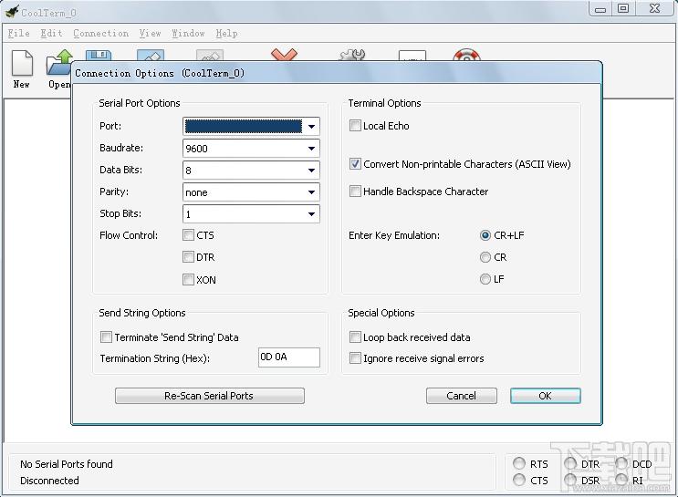Tick Loop back received data

point(355,337)
